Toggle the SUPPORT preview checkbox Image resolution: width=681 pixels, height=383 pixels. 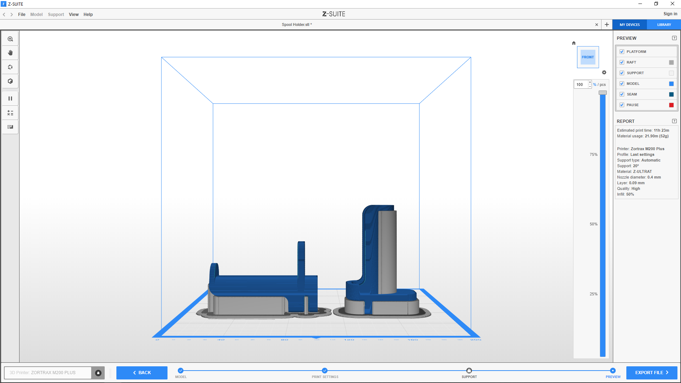(622, 73)
